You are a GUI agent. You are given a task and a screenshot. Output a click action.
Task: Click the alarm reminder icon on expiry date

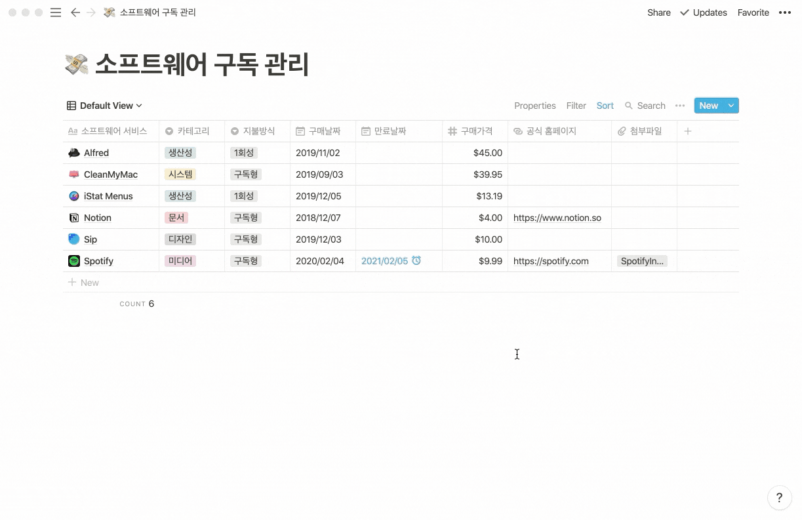pyautogui.click(x=416, y=261)
